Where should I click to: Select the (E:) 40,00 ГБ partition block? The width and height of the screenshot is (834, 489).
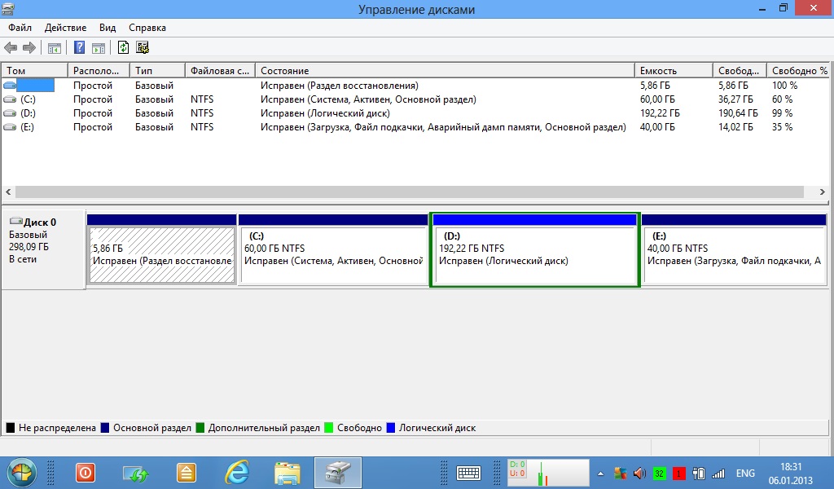point(734,249)
